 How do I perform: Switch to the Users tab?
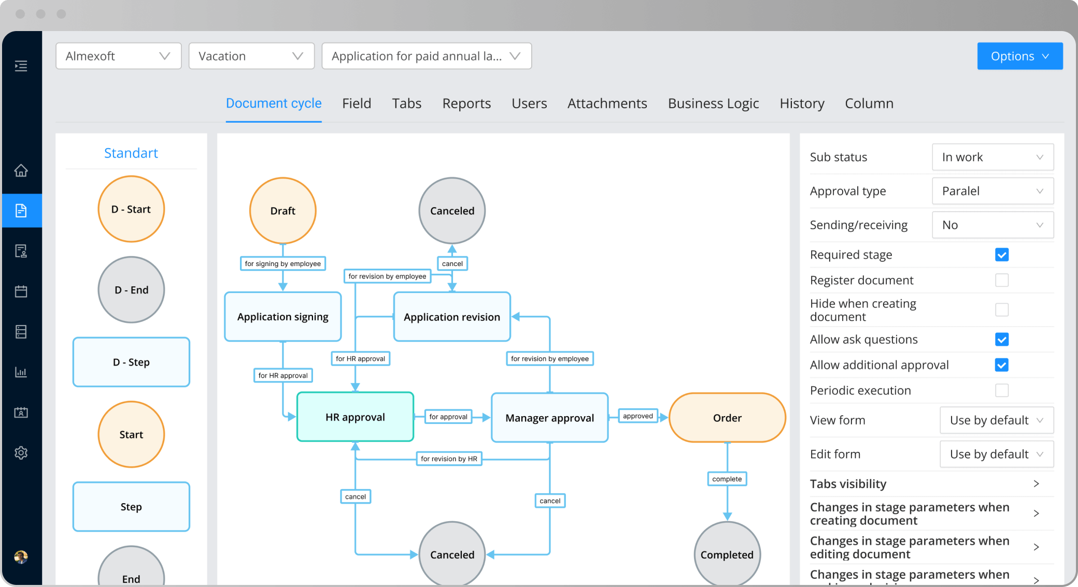(x=529, y=104)
